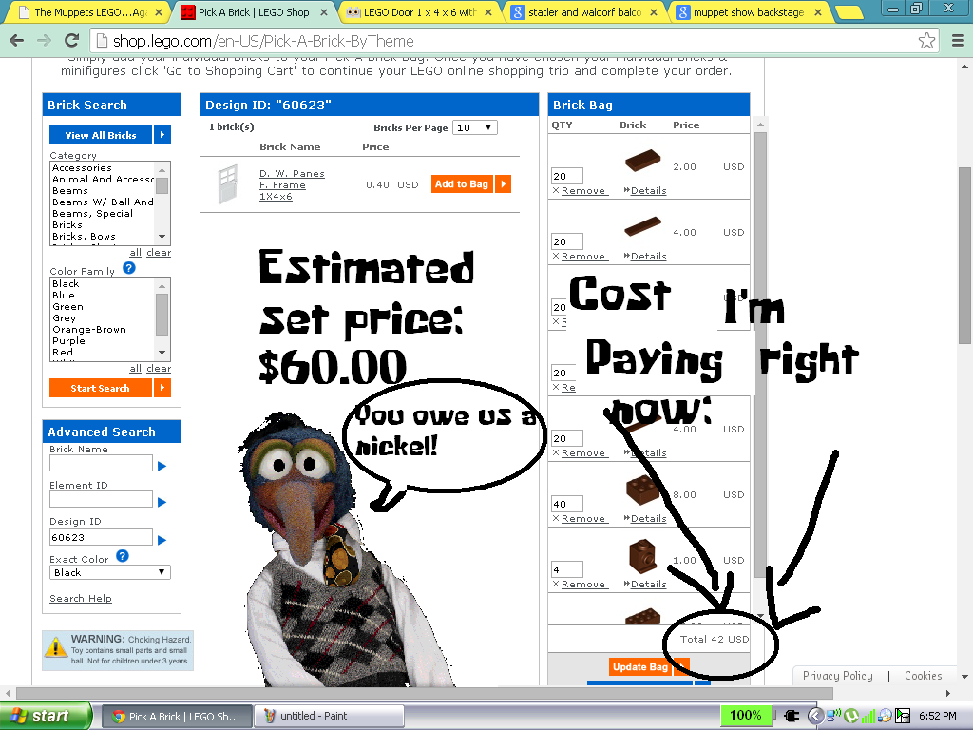Open the D. W. Panes F. Frame 1X4x6 link

[292, 185]
